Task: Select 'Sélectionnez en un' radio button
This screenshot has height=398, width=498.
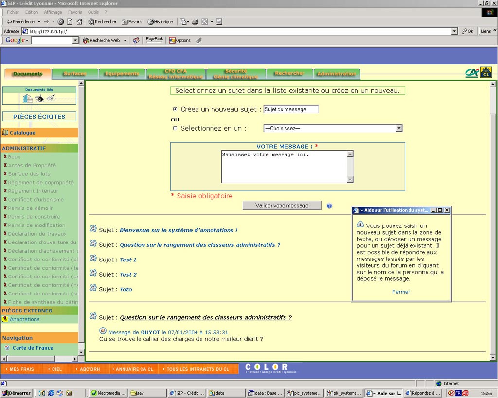Action: [x=175, y=128]
